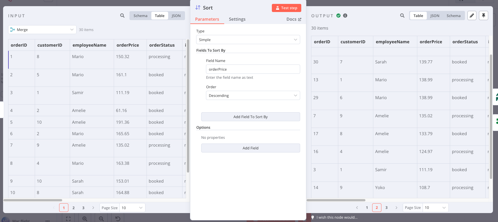Click the OUTPUT table vertical scrollbar
498x222 pixels.
click(491, 117)
